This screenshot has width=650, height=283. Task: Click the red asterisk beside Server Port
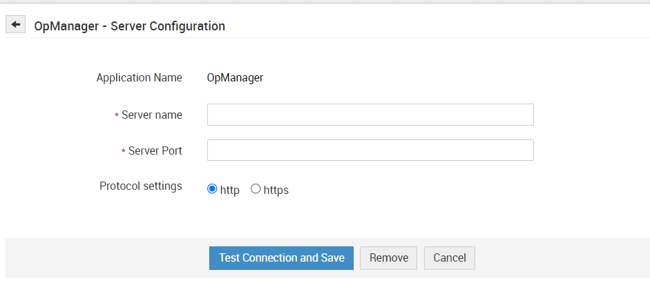[124, 151]
